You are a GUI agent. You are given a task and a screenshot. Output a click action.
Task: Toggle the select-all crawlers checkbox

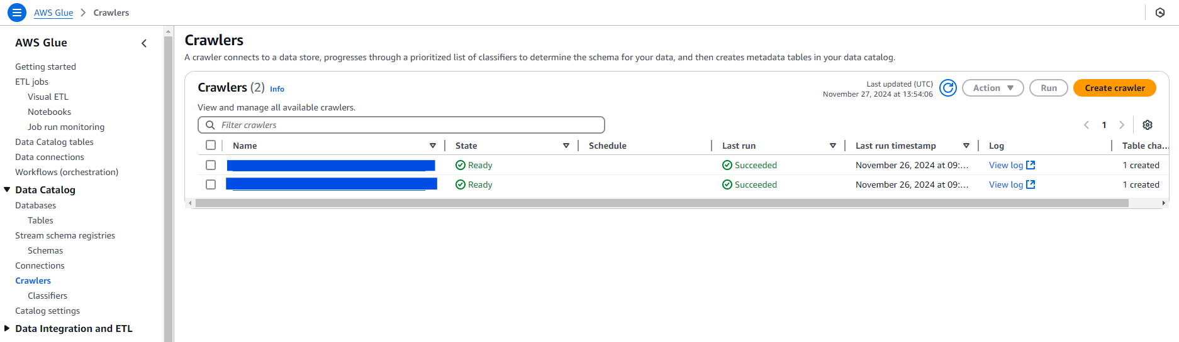point(211,145)
